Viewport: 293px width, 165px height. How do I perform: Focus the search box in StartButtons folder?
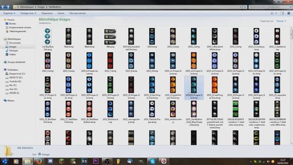[x=270, y=7]
